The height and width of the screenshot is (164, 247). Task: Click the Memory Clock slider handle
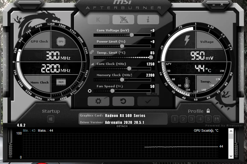tap(122, 80)
